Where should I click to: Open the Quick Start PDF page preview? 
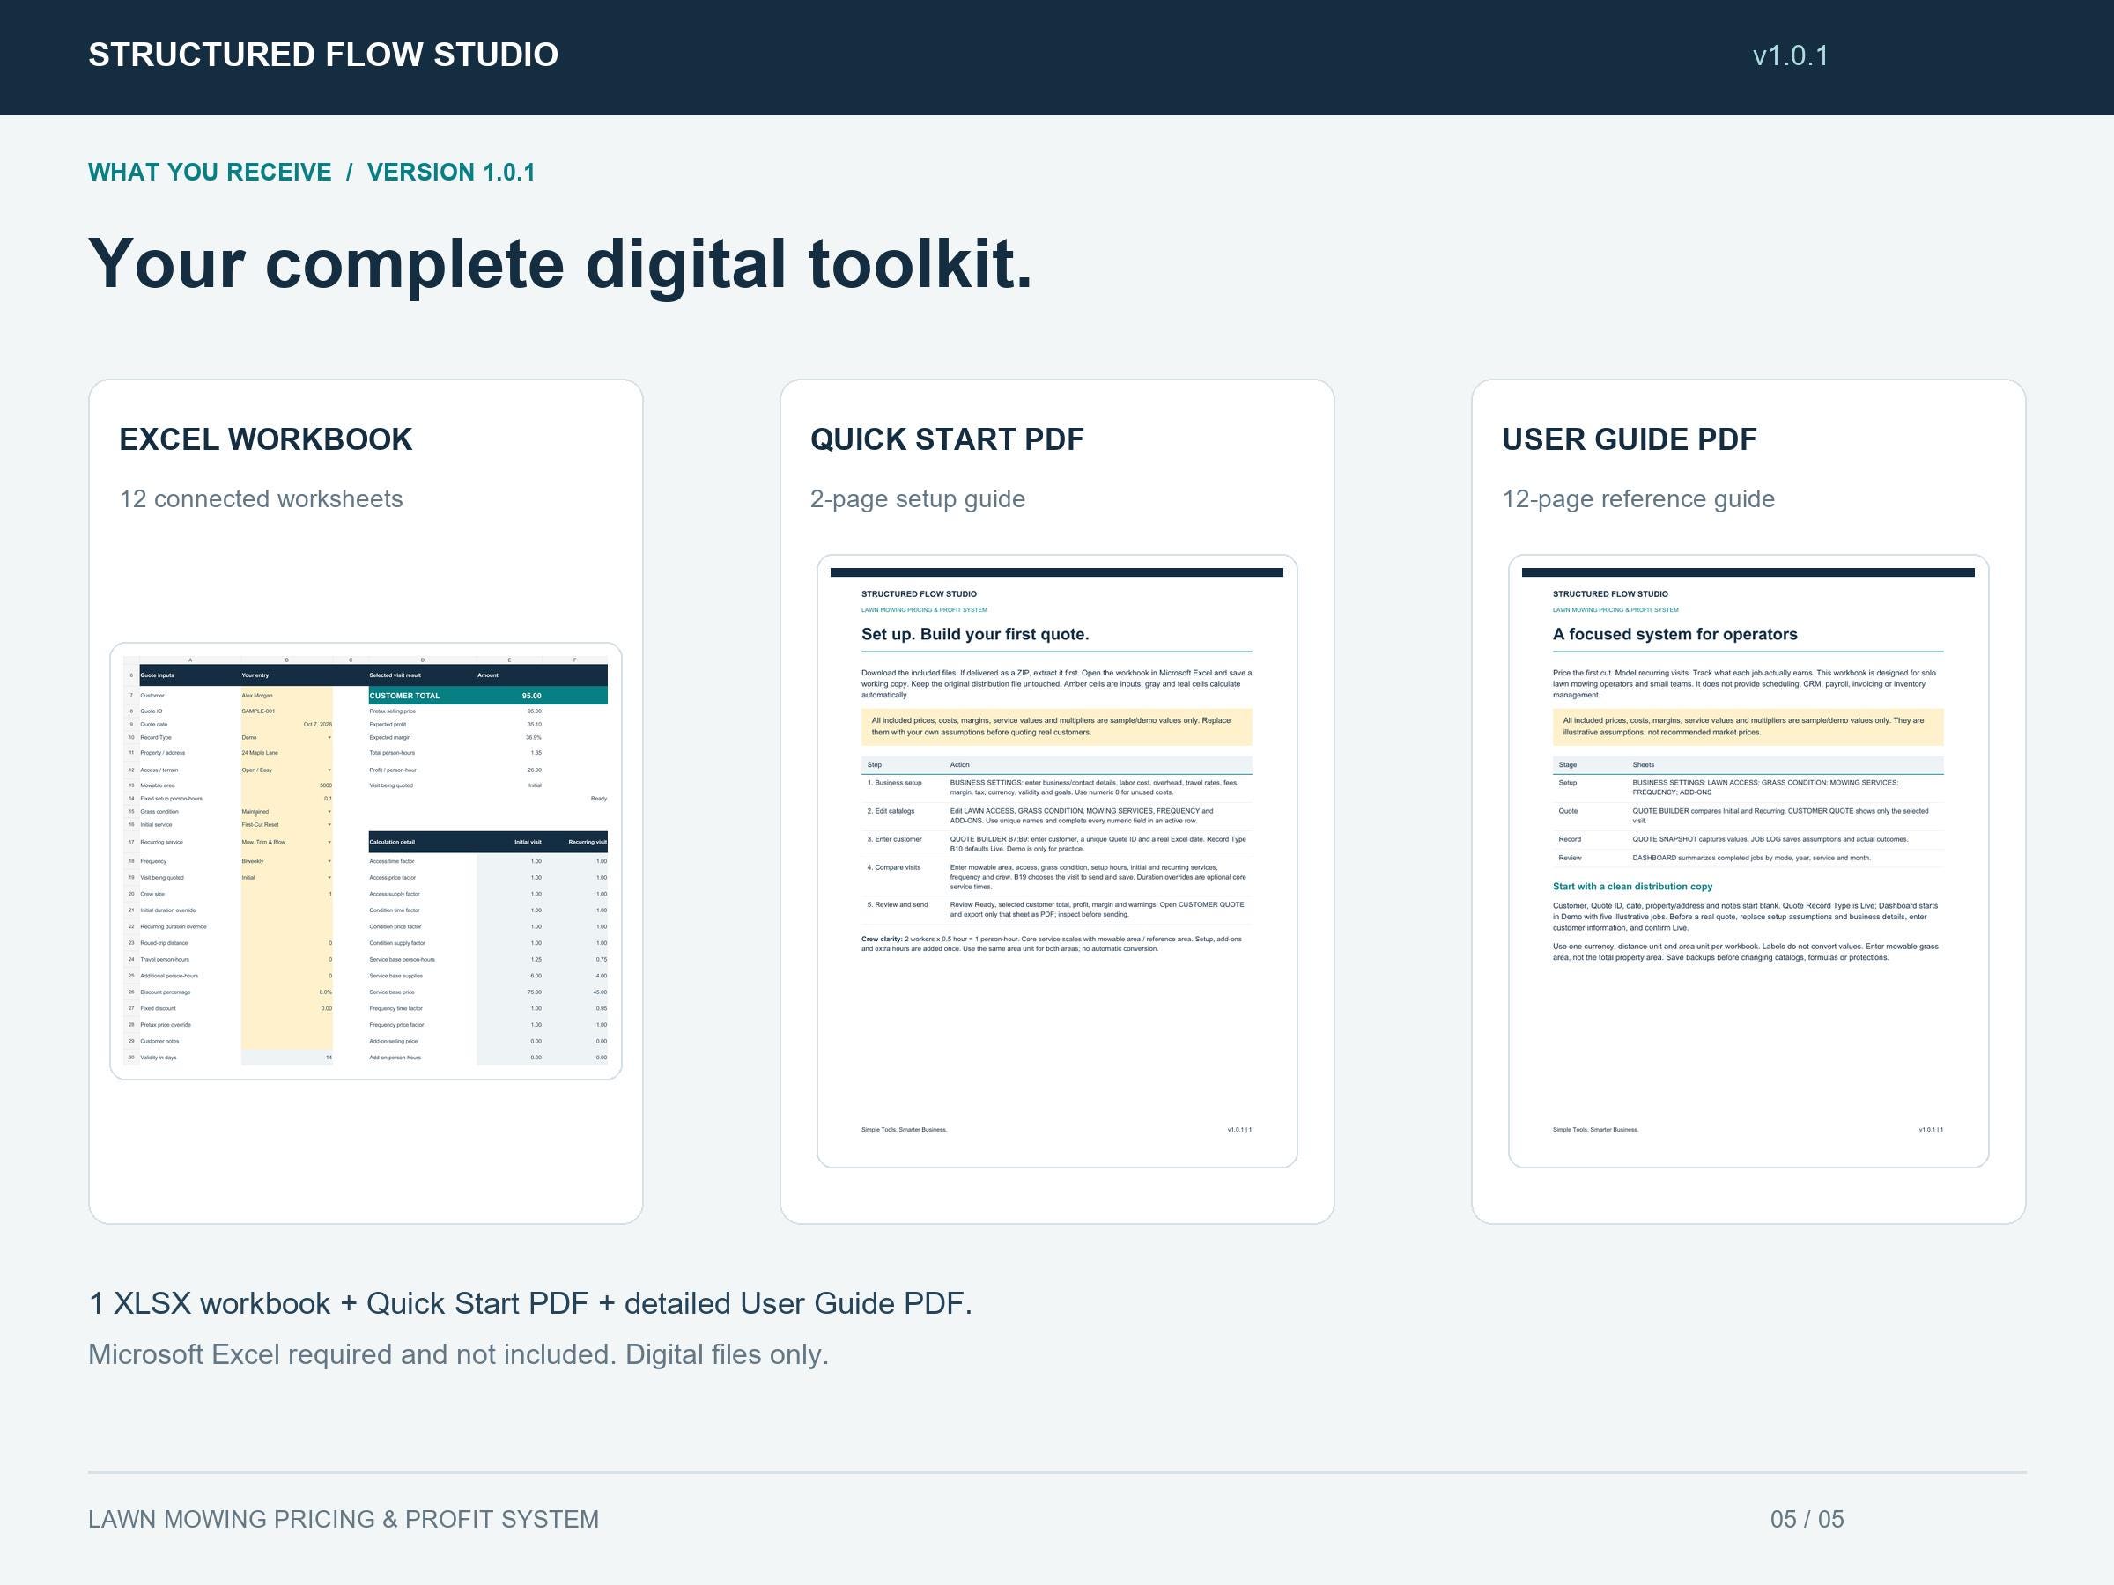pos(1057,861)
